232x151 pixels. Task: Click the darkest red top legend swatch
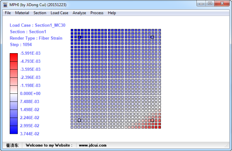click(x=14, y=57)
